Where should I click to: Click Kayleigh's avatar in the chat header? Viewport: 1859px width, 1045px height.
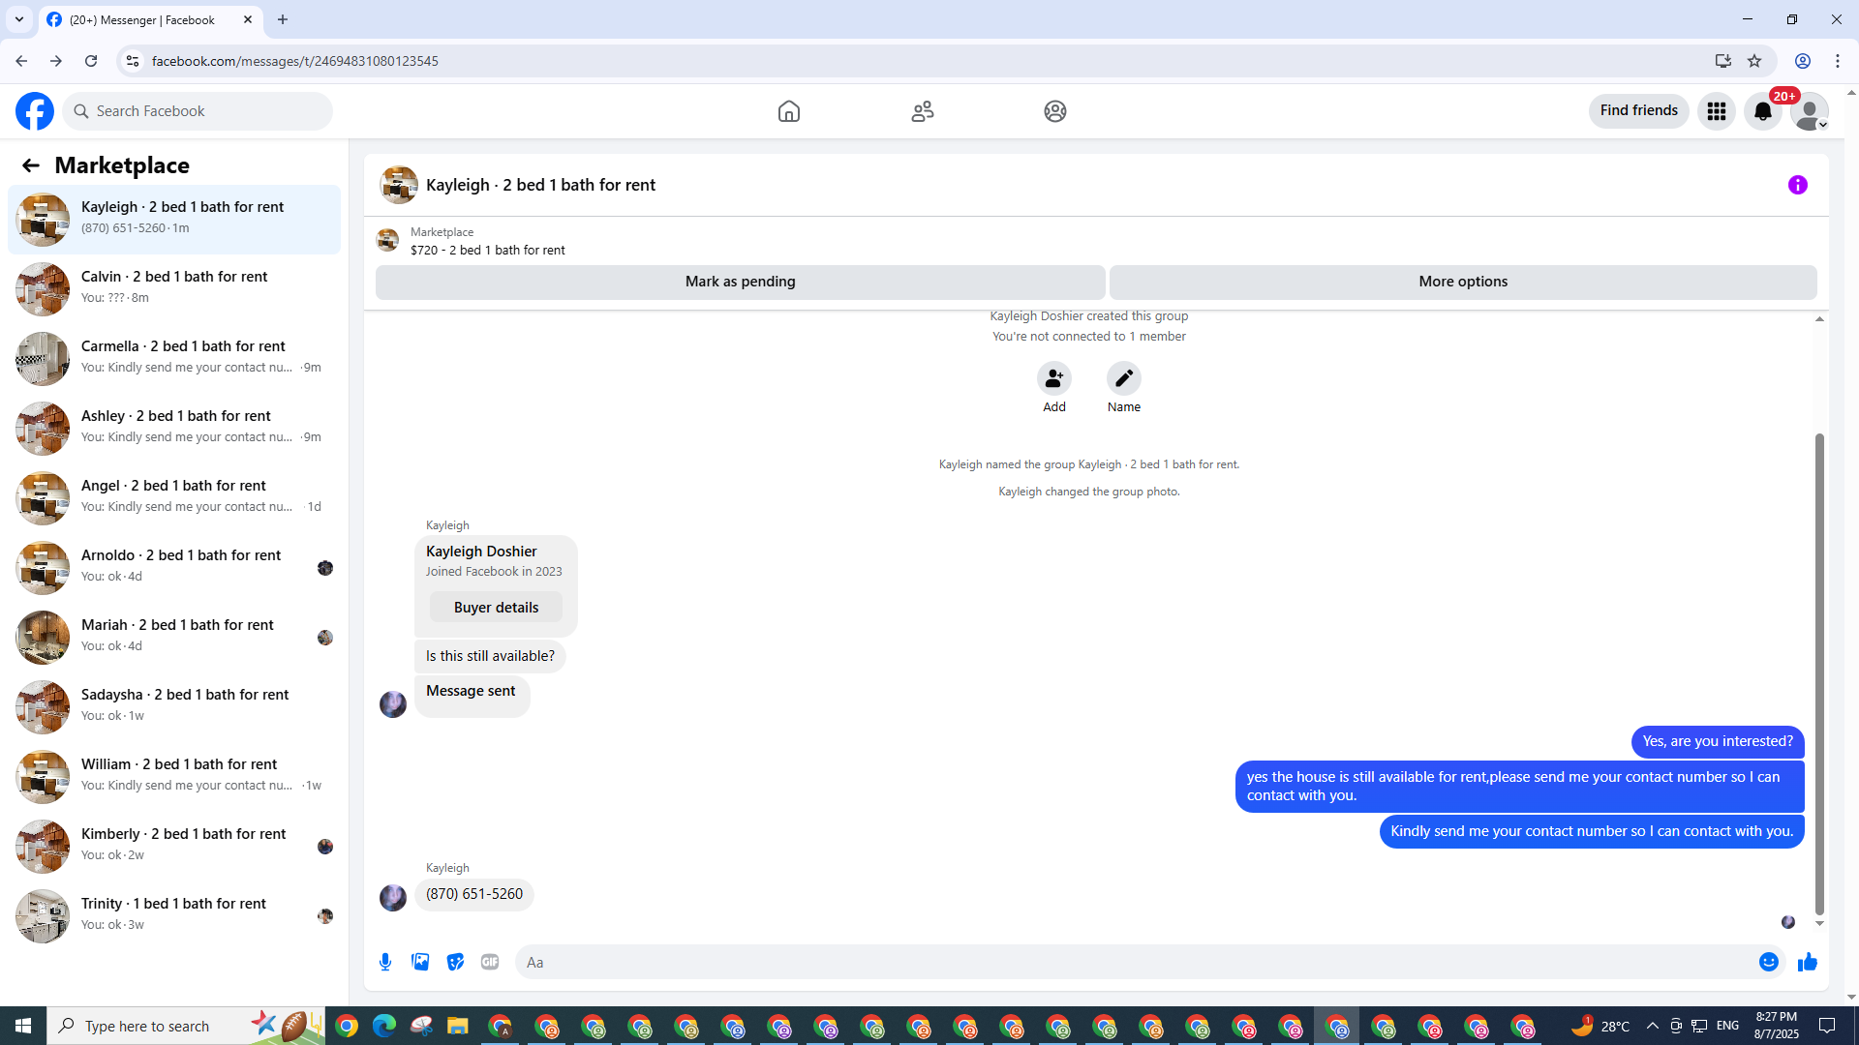[398, 185]
